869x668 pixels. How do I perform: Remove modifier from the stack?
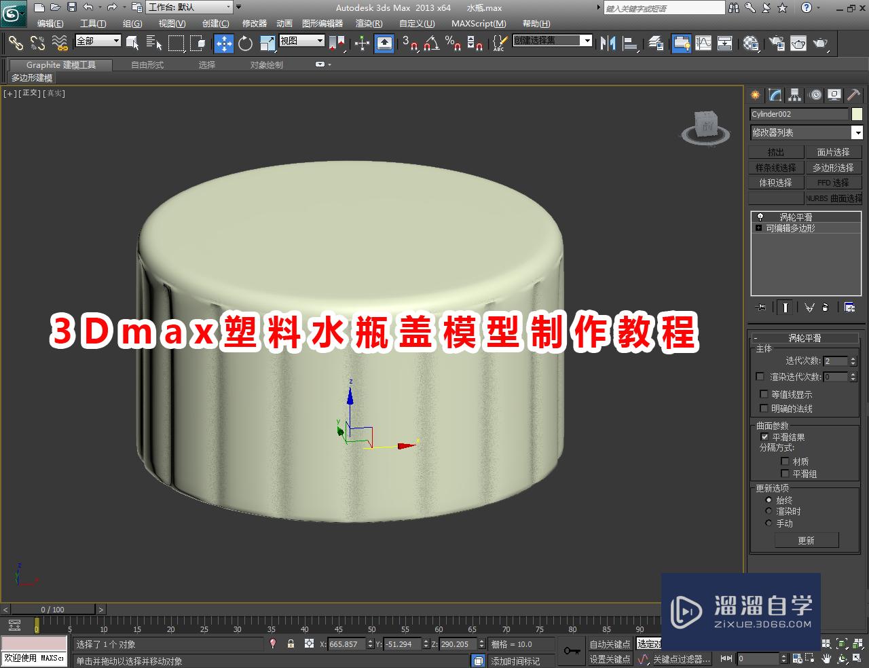(x=825, y=308)
